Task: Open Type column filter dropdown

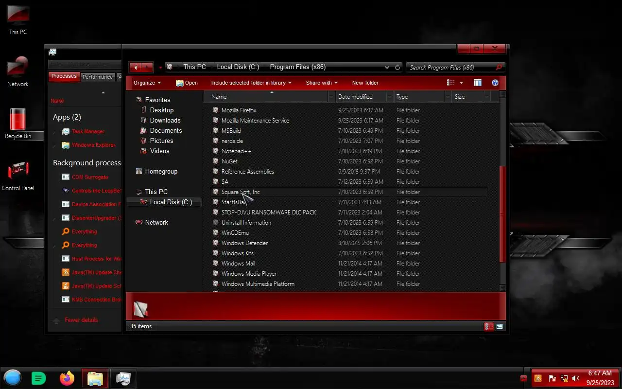Action: (x=448, y=97)
